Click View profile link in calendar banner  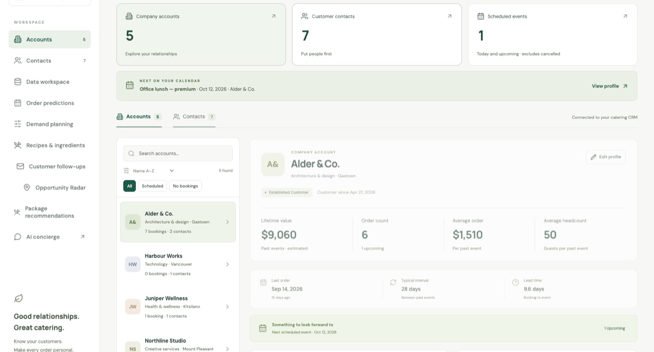(610, 86)
